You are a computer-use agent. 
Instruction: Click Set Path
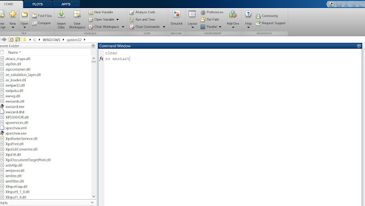210,19
